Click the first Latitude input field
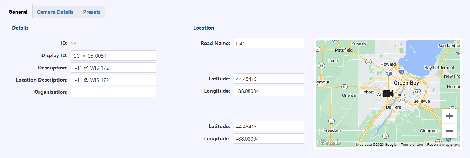Viewport: 470px width, 158px height. (269, 79)
